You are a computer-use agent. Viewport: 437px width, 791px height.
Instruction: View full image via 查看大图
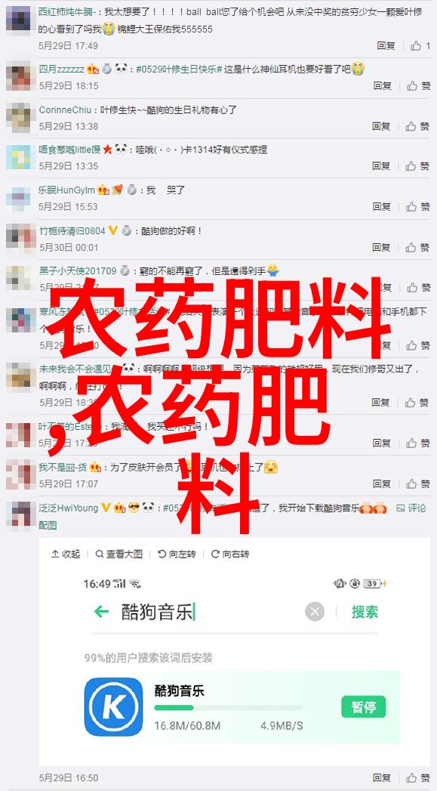[x=119, y=554]
